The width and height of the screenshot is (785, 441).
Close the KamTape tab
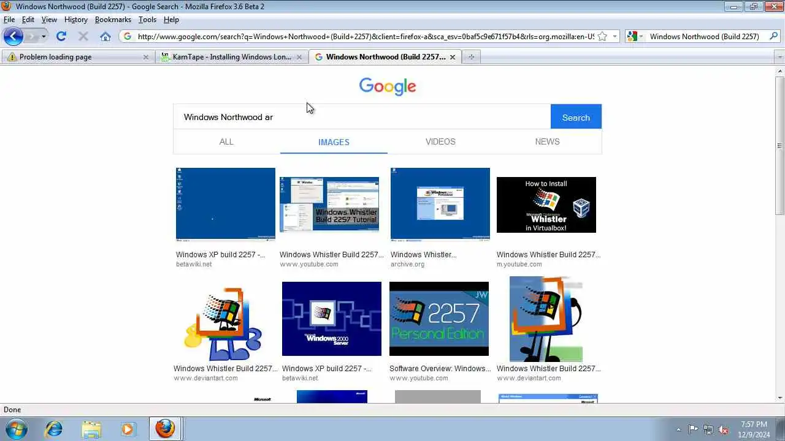299,57
